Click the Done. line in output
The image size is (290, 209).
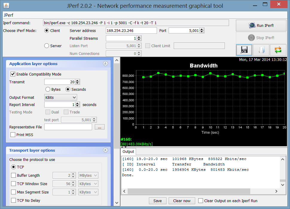point(128,175)
